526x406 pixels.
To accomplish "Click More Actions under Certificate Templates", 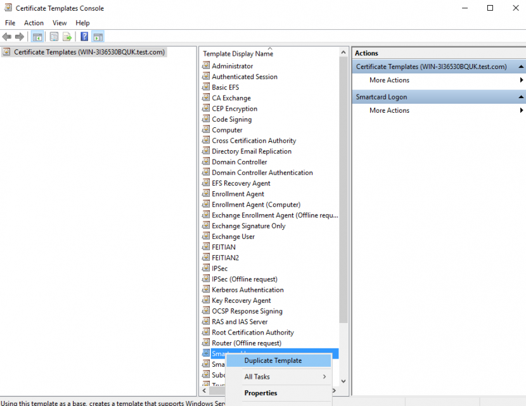I will pos(389,80).
